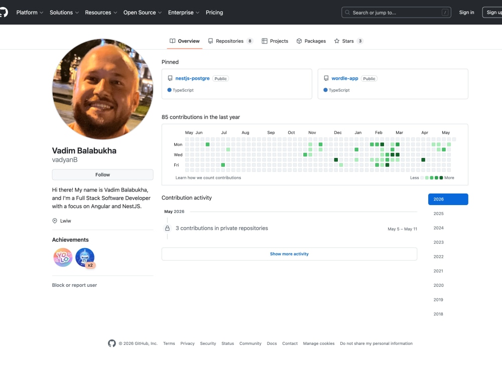Viewport: 502px width, 376px height.
Task: Open the wordle-app repository link
Action: tap(345, 78)
